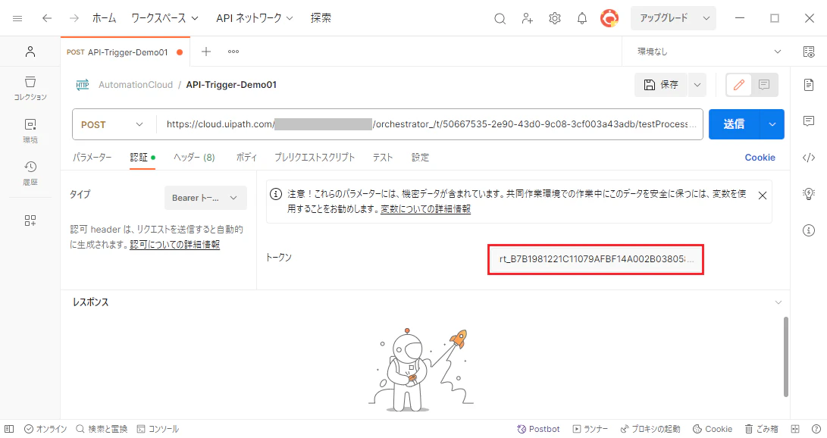Switch to プリリクエストスクリプト tab
Screen dimensions: 827x438
[315, 158]
